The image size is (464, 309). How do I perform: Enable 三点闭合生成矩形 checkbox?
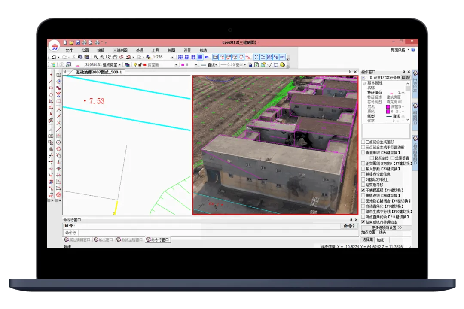[363, 142]
